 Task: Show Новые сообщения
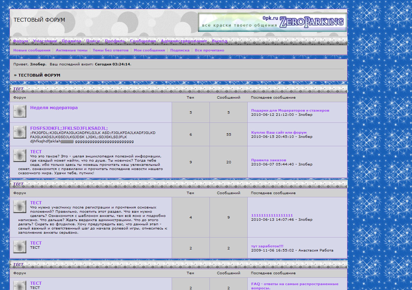(x=32, y=50)
